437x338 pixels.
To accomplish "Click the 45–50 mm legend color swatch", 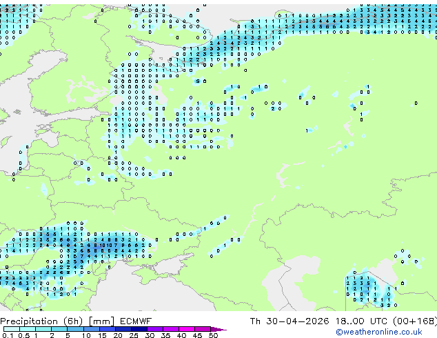I will [203, 329].
